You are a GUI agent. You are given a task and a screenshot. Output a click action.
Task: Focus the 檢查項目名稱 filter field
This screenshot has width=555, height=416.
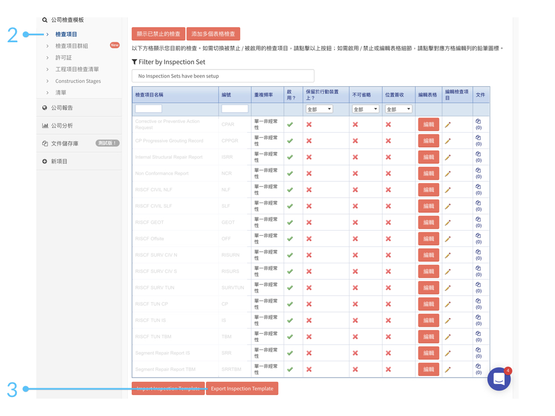[x=149, y=108]
